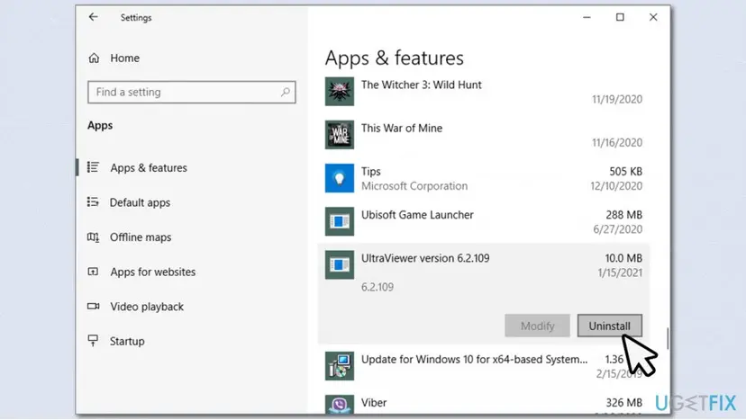
Task: Click the Apps & features list icon
Action: [94, 167]
